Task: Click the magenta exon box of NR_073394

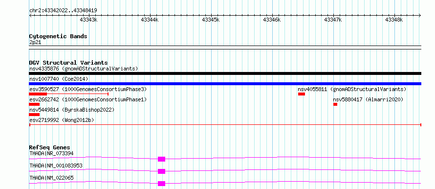Action: tap(161, 159)
